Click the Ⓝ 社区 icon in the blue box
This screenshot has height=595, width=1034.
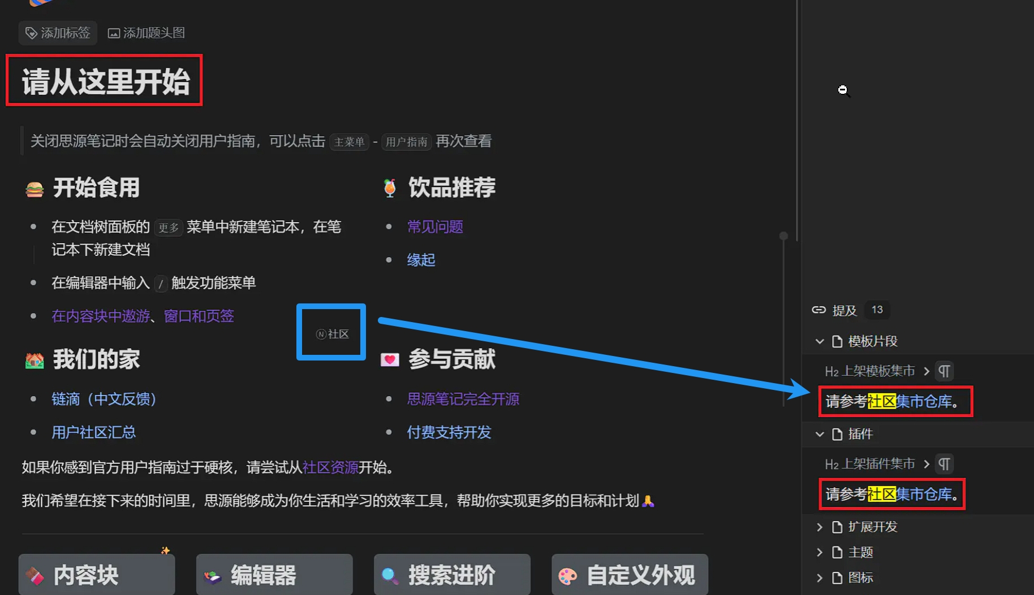point(331,333)
